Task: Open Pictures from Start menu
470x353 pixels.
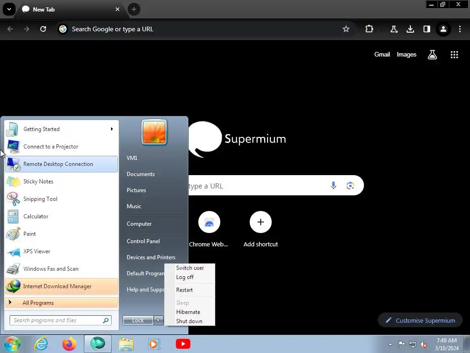Action: (136, 190)
